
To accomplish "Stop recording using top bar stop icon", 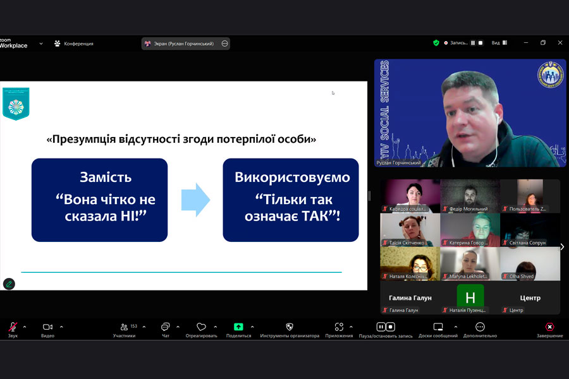I will 480,43.
